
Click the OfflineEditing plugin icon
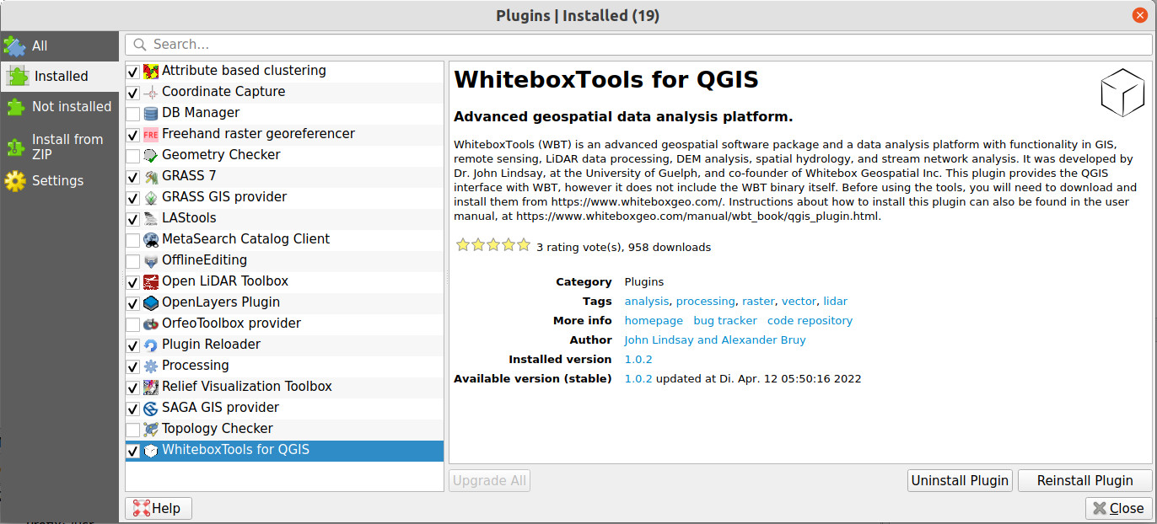[151, 261]
